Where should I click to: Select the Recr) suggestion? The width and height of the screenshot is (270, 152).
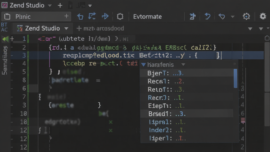(x=187, y=98)
